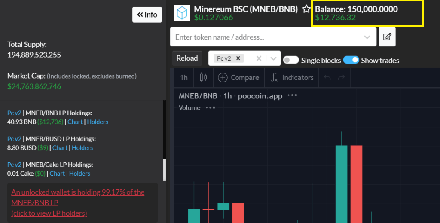The image size is (440, 223).
Task: View Holders of the MNEB/Cake LP
Action: click(x=79, y=174)
